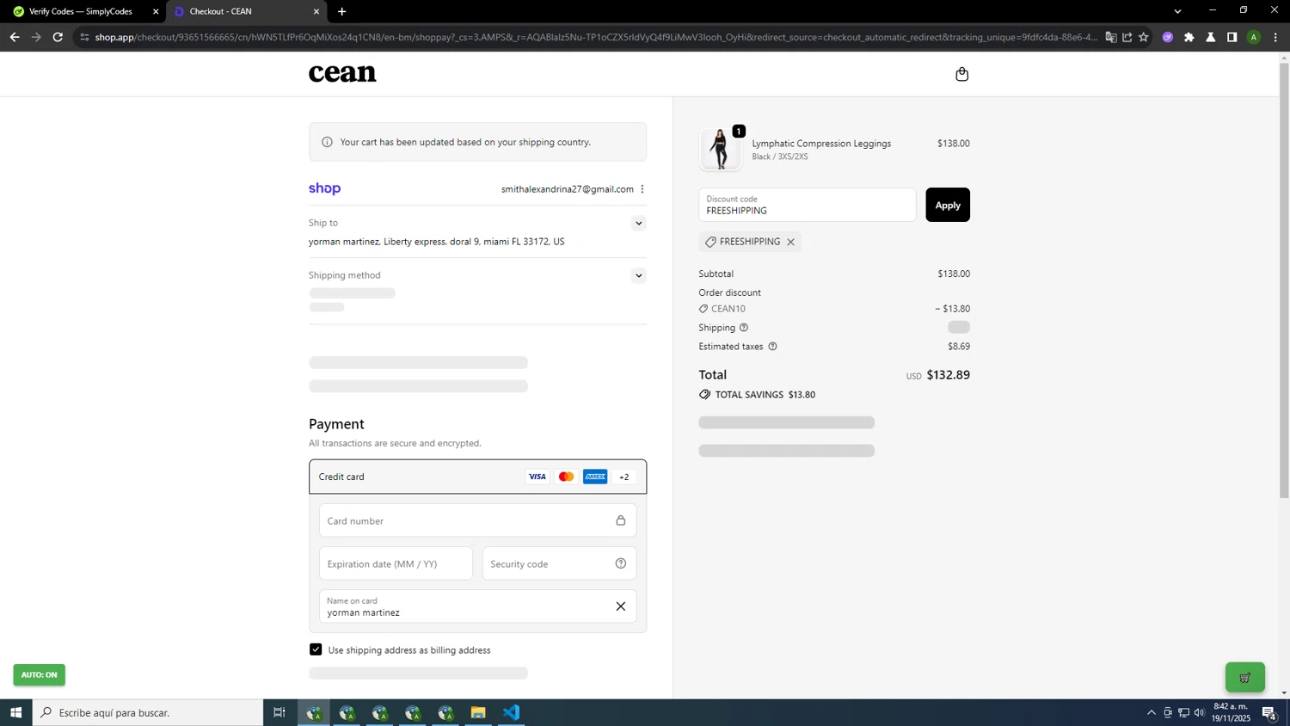Click the TOTAL SAVINGS $13.80 text
This screenshot has width=1290, height=726.
pos(765,395)
